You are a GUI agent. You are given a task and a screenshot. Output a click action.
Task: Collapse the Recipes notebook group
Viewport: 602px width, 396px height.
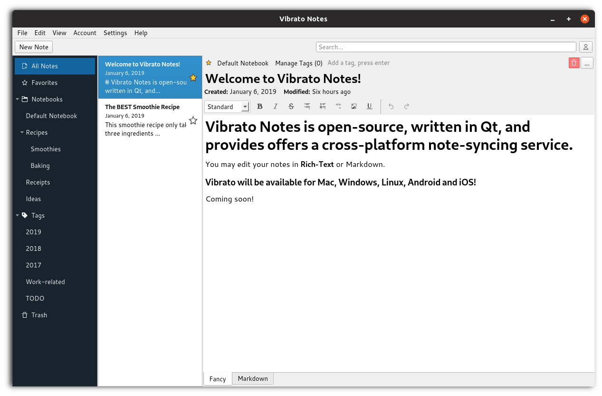(x=22, y=132)
